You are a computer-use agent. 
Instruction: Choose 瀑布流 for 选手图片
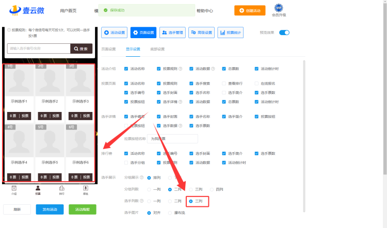pos(171,213)
